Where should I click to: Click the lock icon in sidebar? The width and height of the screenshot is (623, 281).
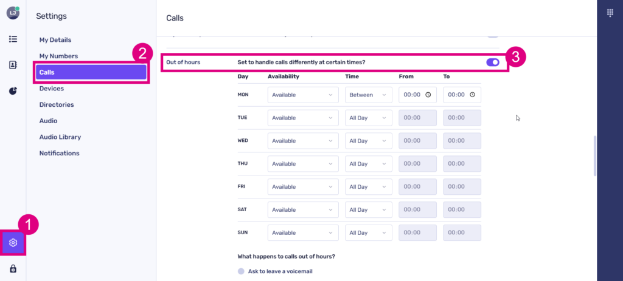click(x=13, y=269)
